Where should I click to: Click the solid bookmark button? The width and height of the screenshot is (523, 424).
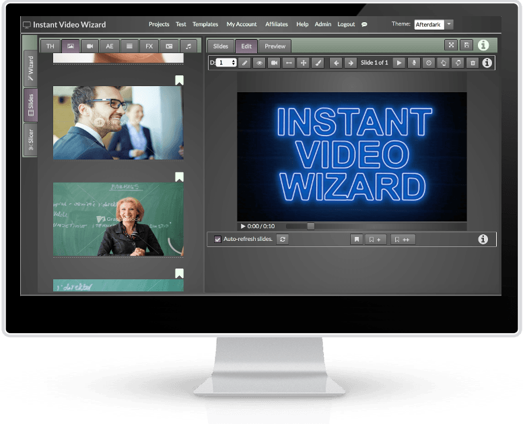[x=357, y=239]
